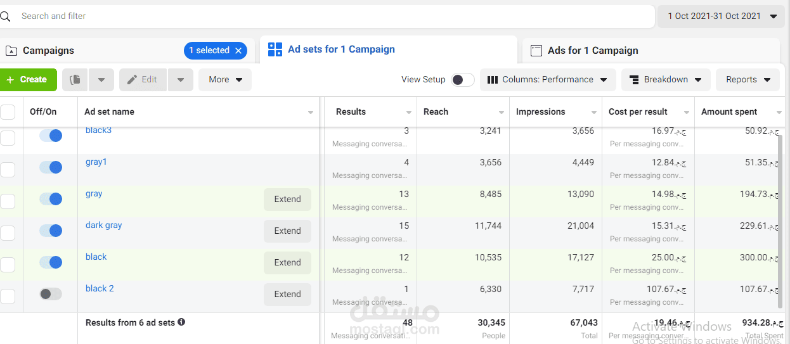This screenshot has width=790, height=344.
Task: Open the gray1 ad set link
Action: point(96,162)
